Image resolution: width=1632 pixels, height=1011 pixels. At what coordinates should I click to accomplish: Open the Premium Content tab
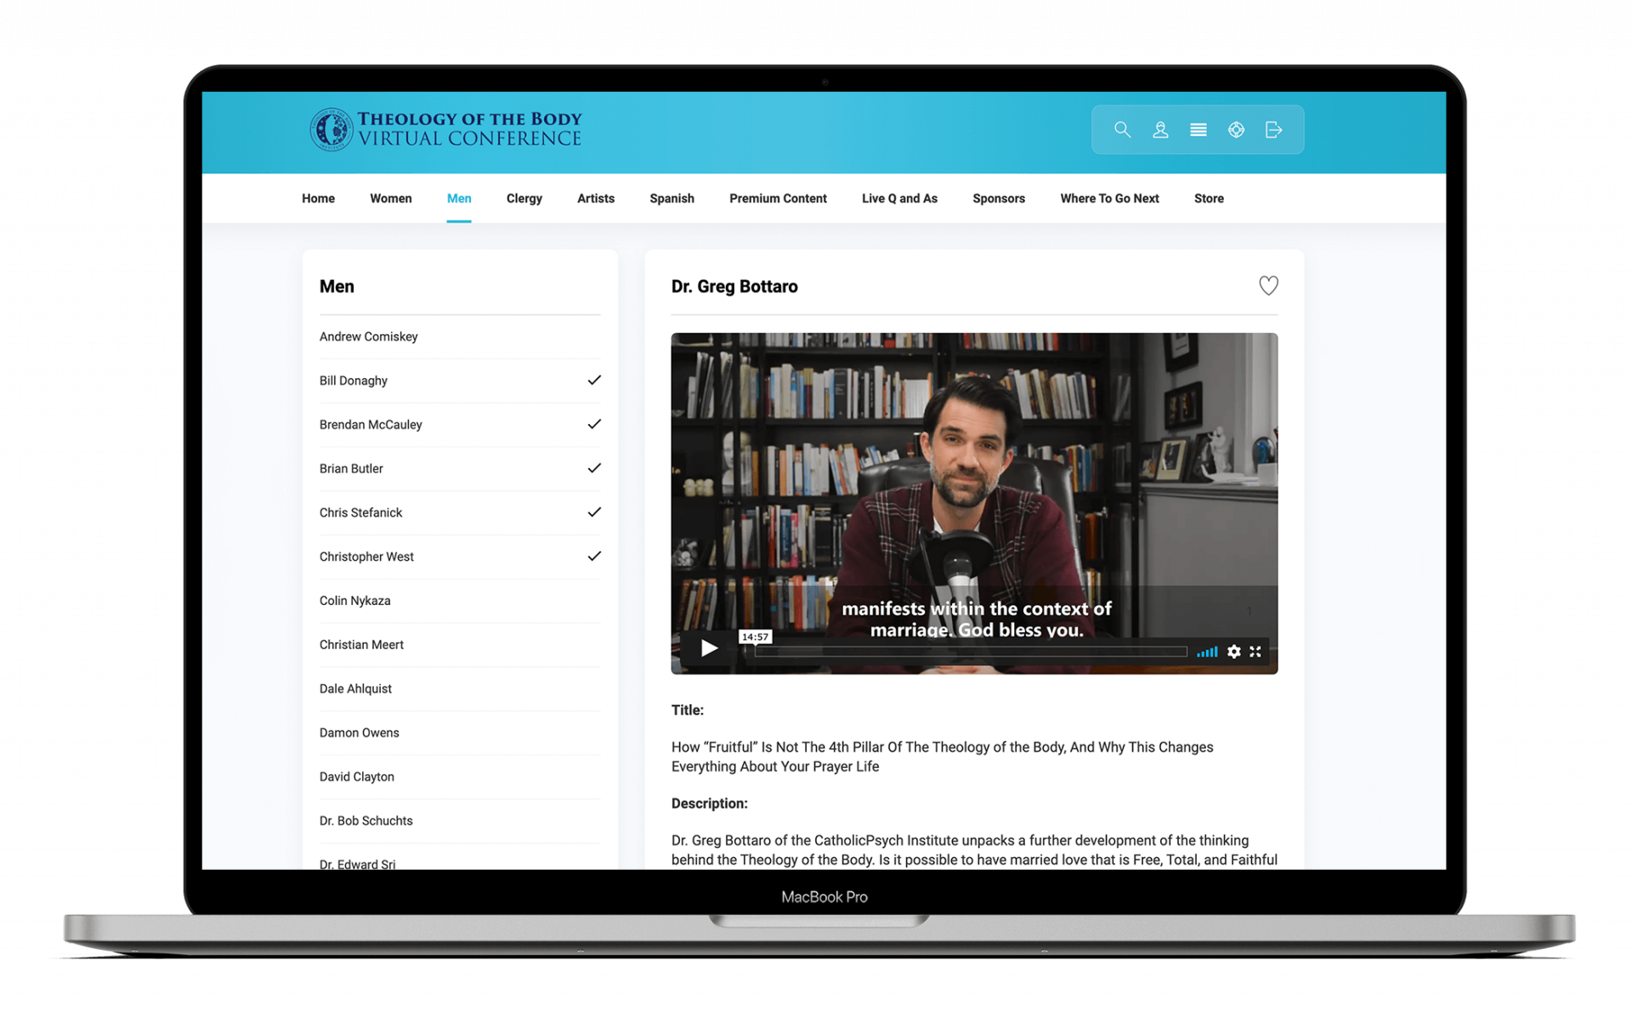(777, 198)
